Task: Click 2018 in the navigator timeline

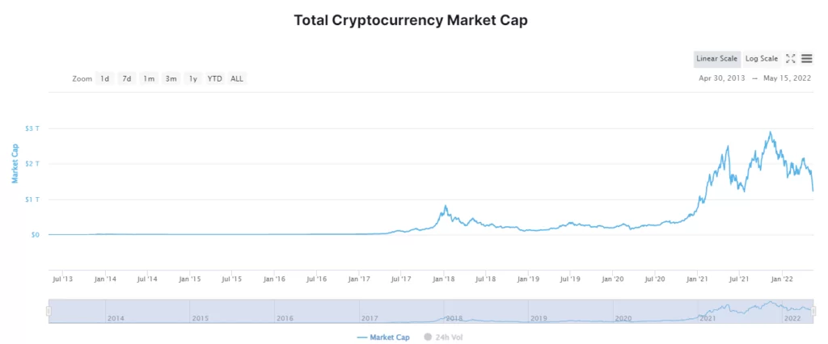Action: point(454,318)
